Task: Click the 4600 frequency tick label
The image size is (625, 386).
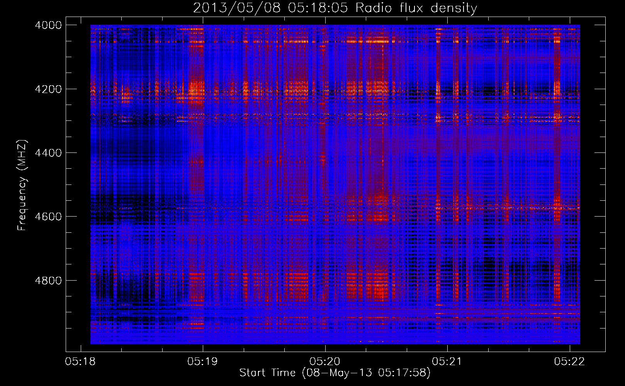Action: tap(48, 217)
